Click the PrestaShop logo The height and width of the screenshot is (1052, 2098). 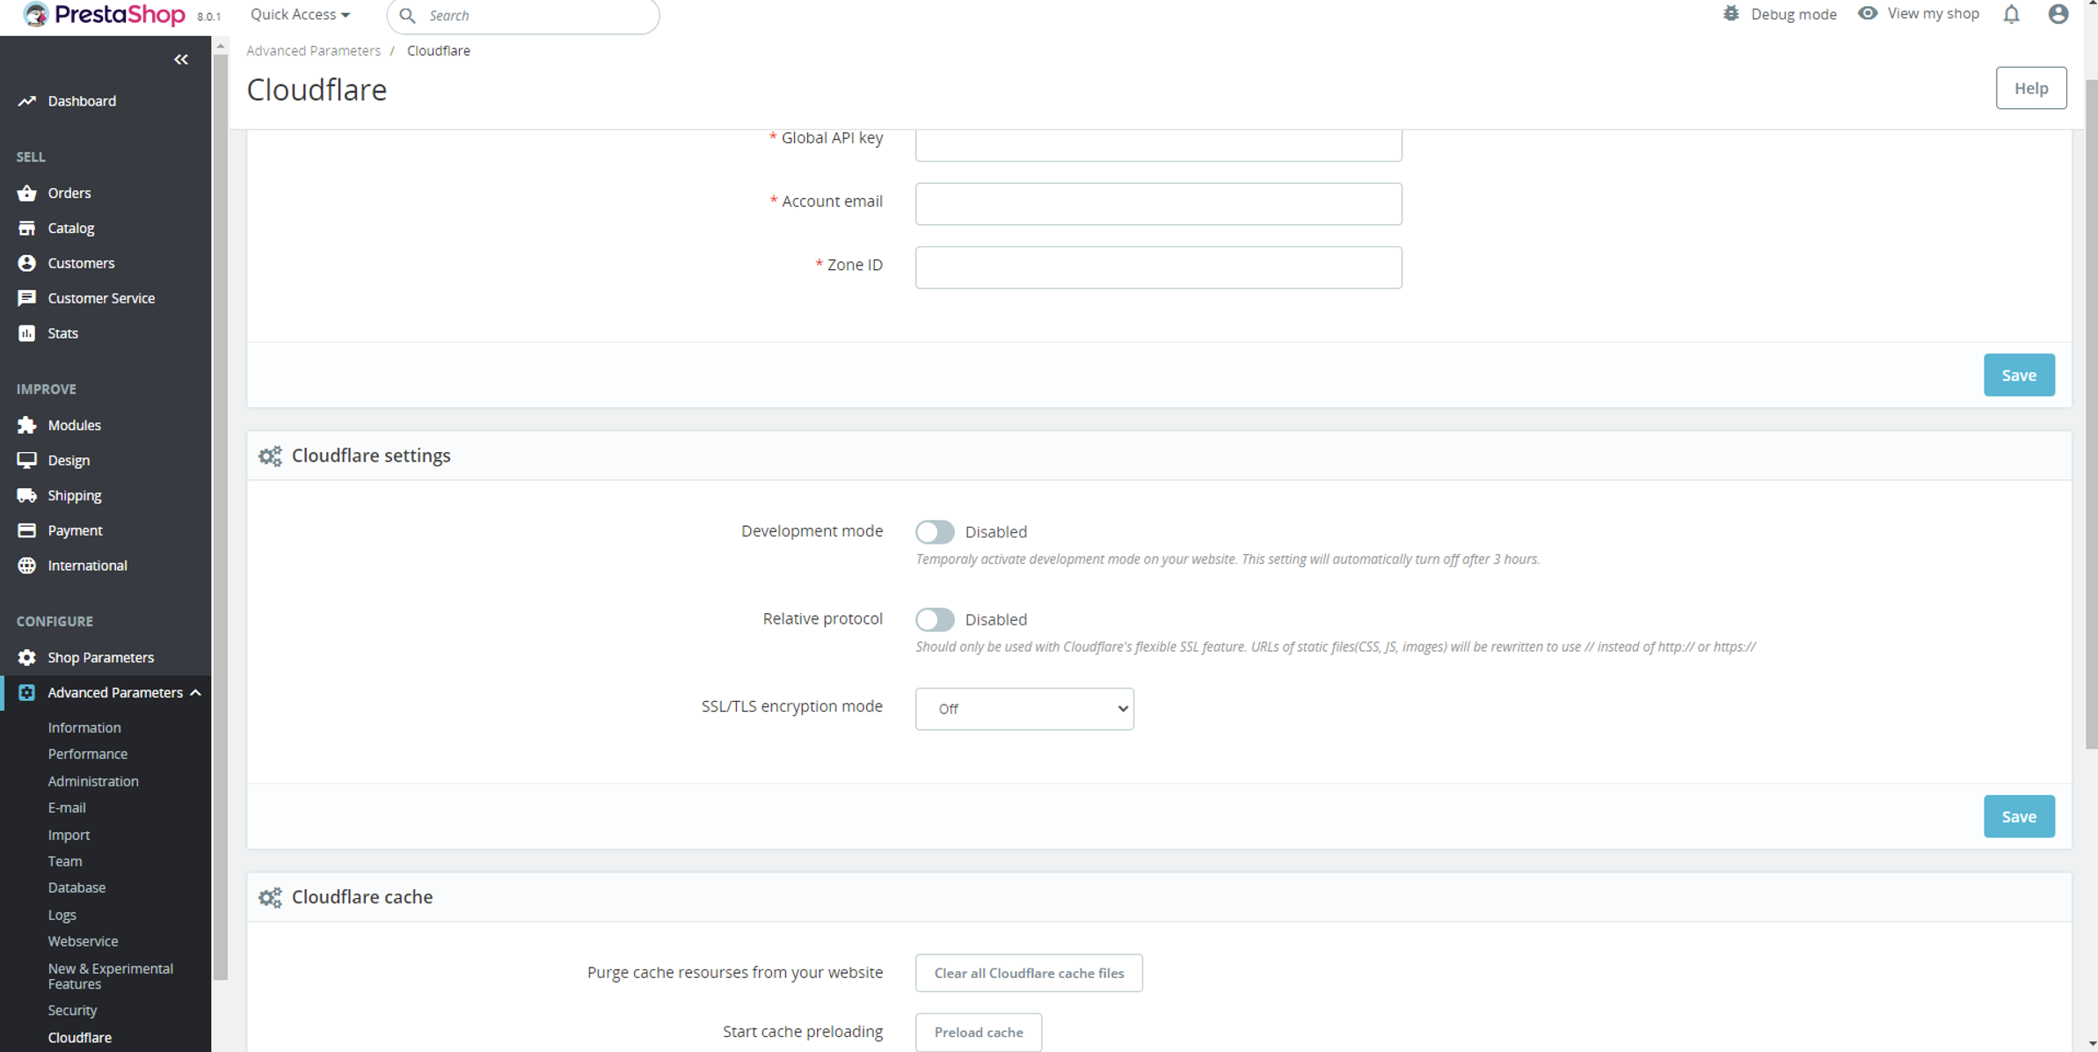point(106,14)
